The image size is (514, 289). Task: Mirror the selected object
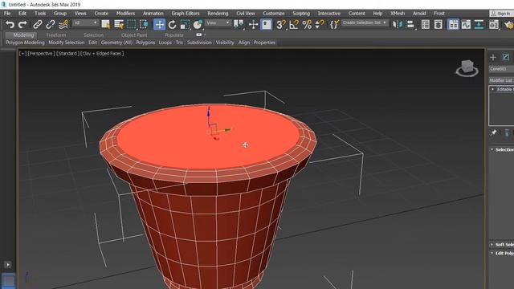point(398,25)
